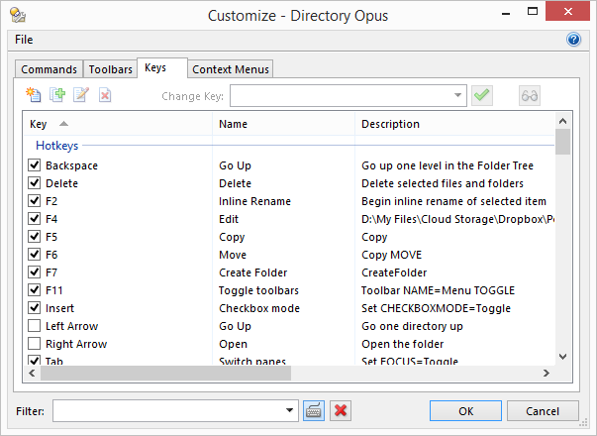Click inside the Filter text field
Viewport: 597px width, 436px height.
coord(167,411)
